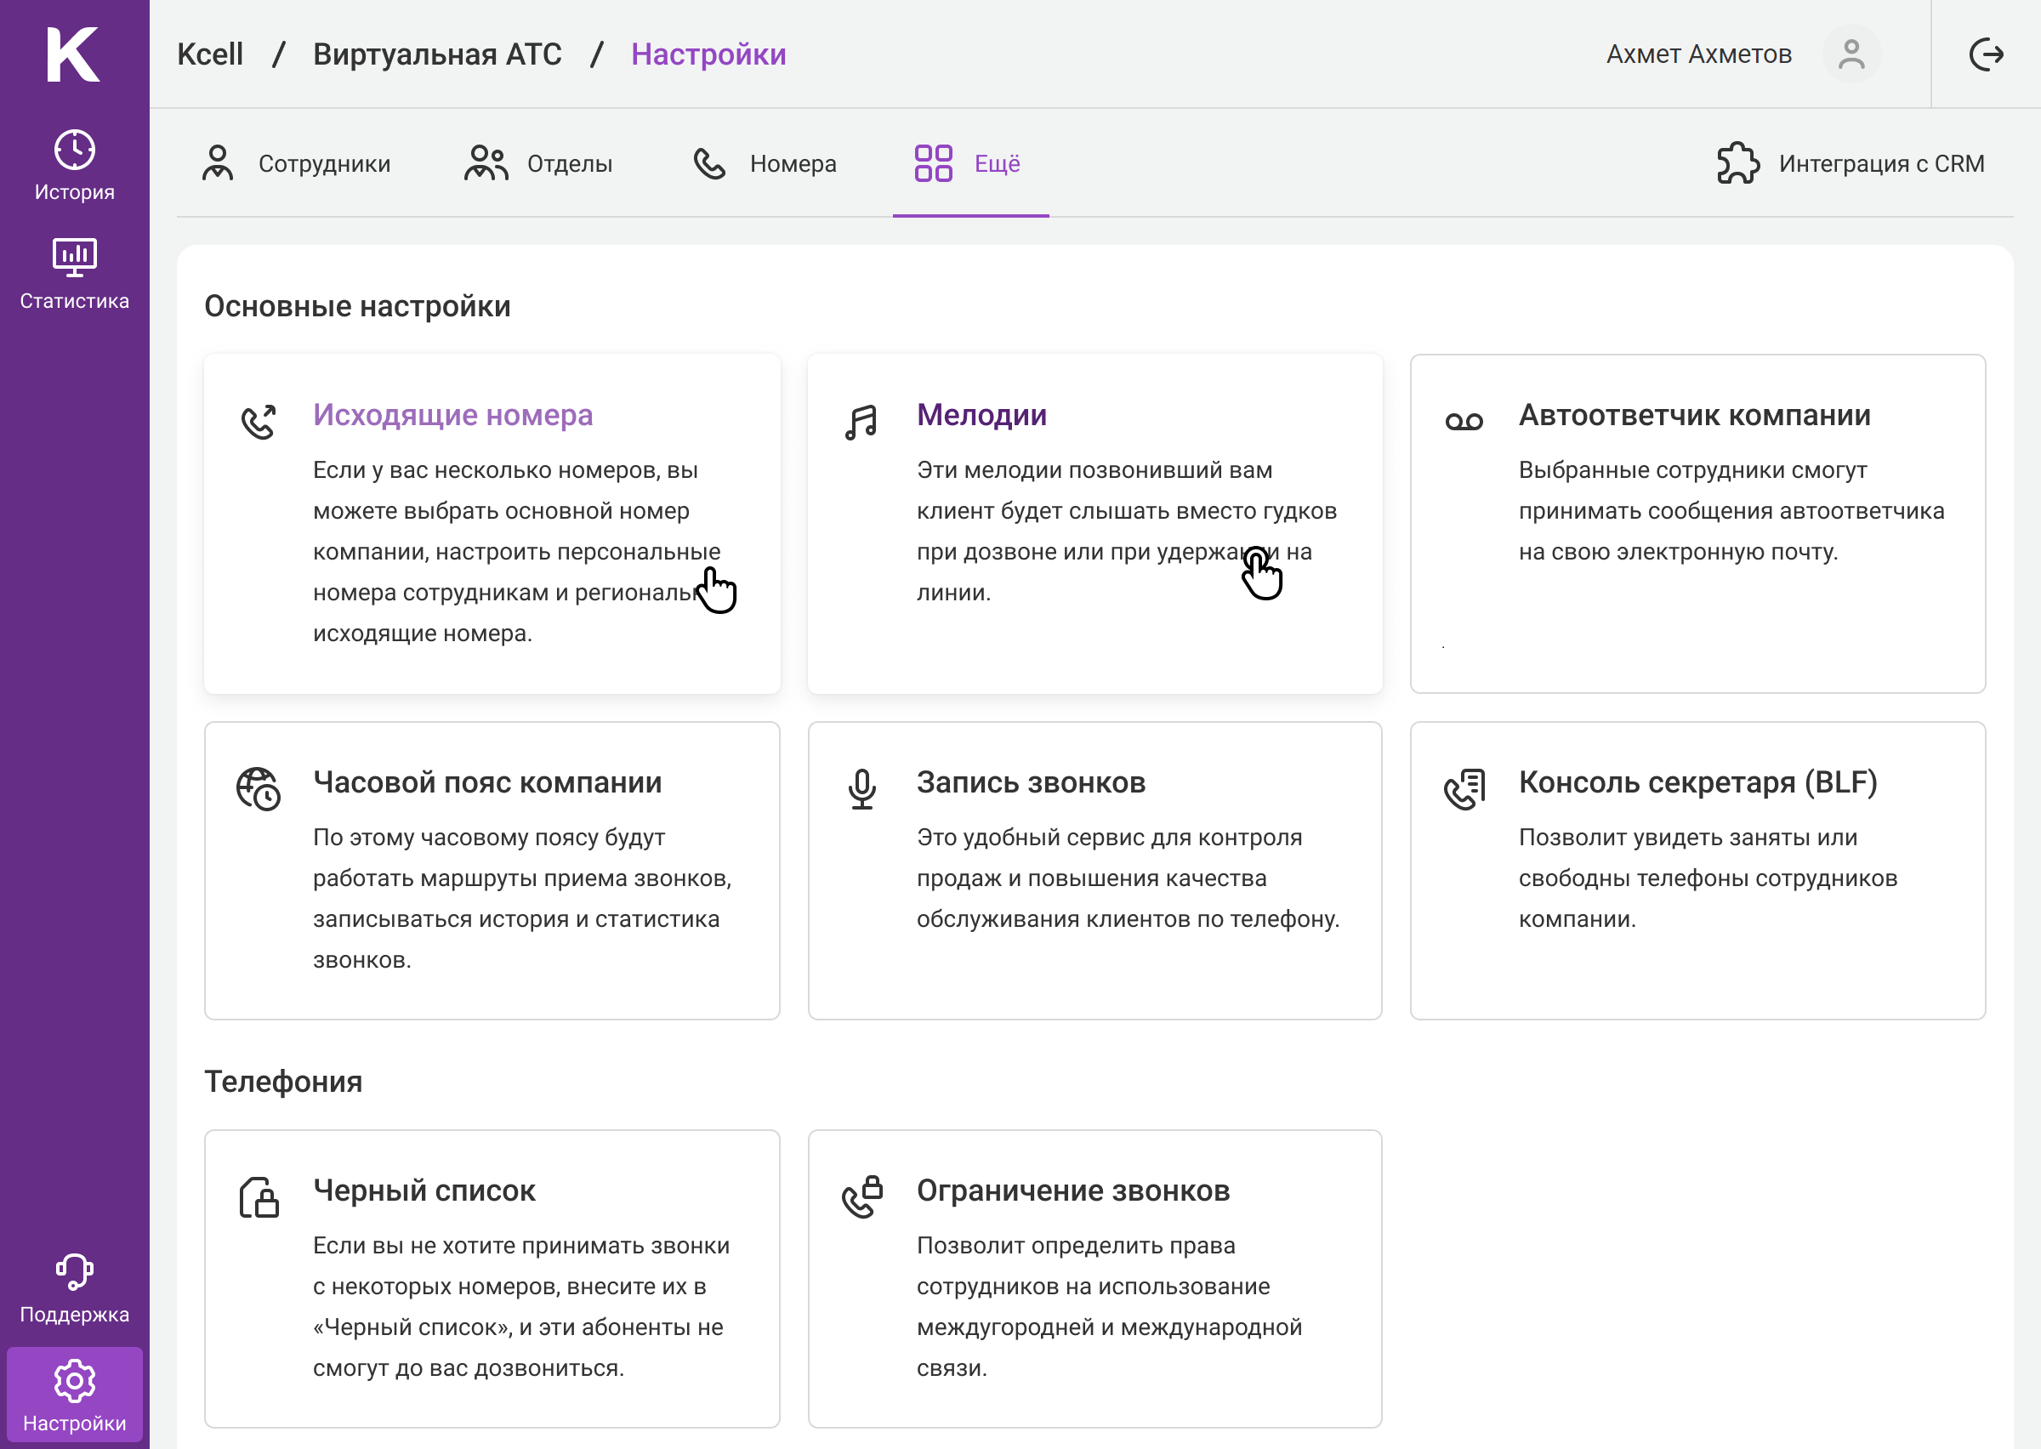Click the CRM integration puzzle icon
This screenshot has height=1449, width=2041.
1738,163
